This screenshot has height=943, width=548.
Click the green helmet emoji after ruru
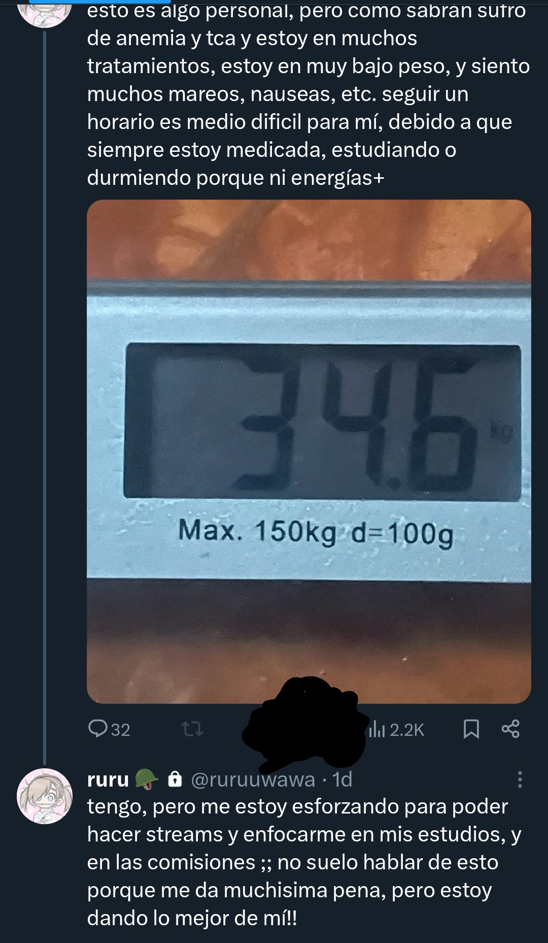coord(147,779)
